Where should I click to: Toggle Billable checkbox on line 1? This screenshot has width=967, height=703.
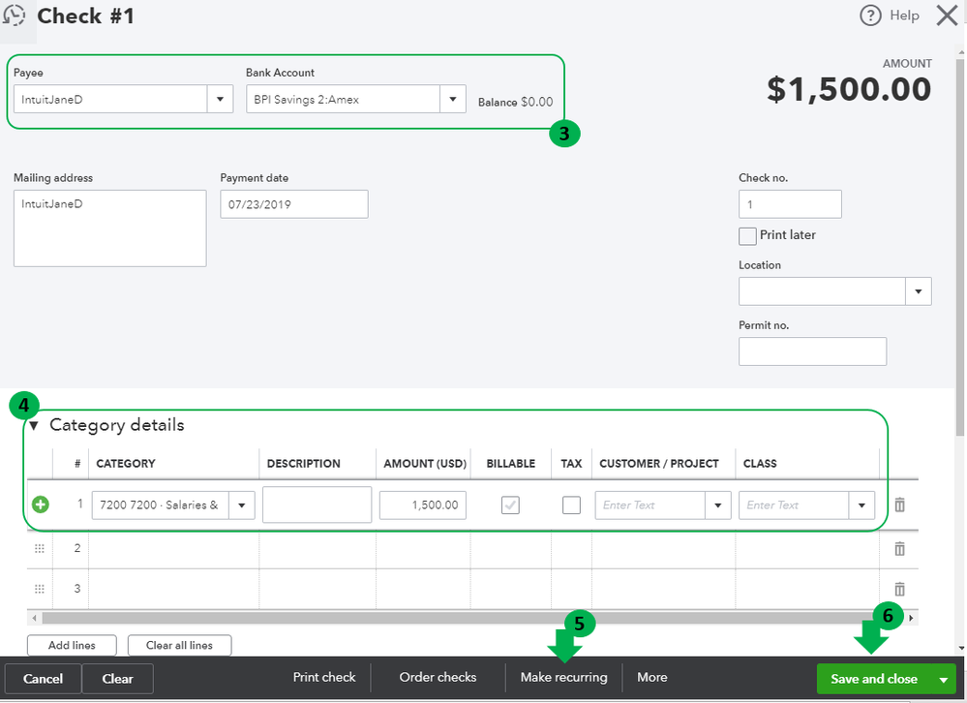tap(510, 505)
